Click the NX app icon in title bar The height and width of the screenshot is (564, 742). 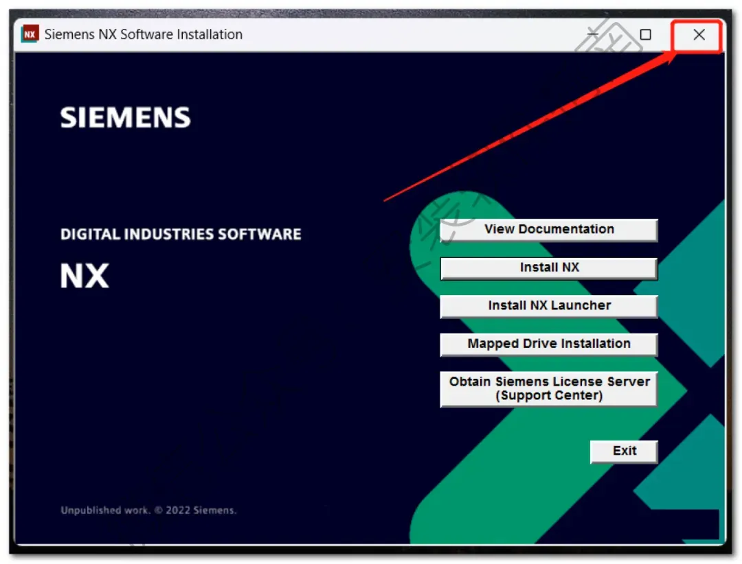(x=30, y=34)
